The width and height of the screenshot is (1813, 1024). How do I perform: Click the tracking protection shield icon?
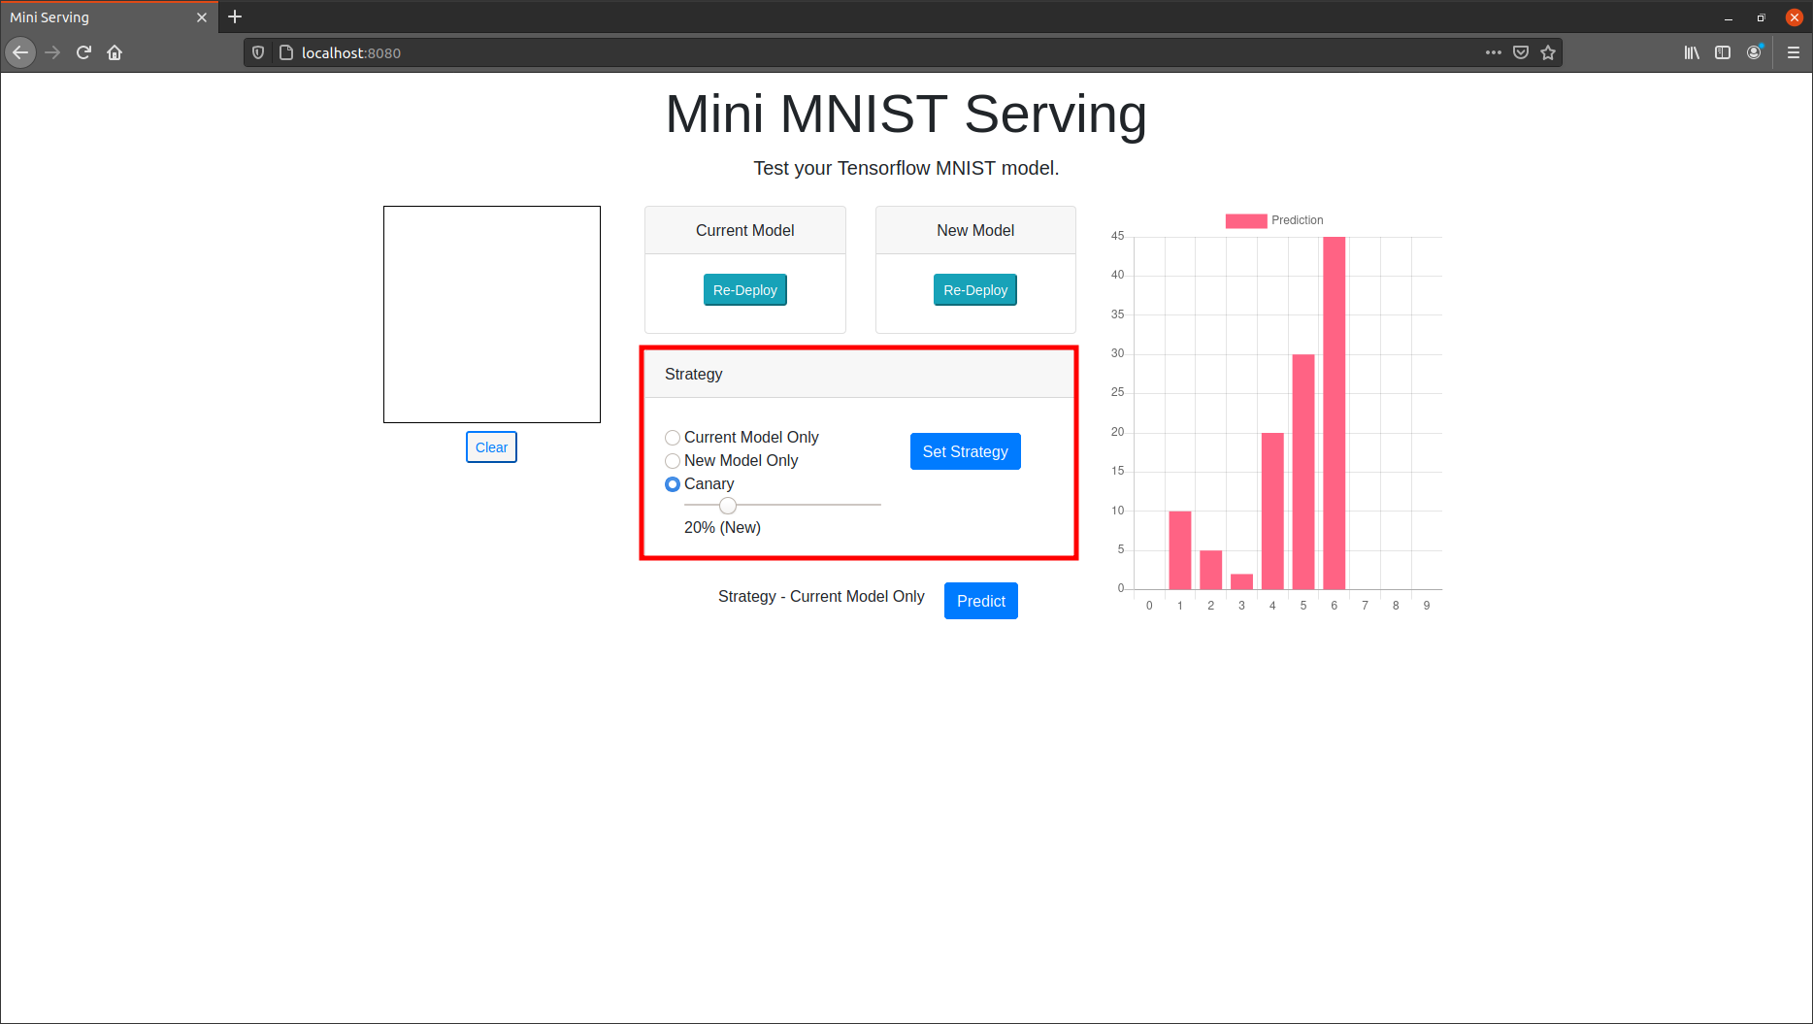point(258,52)
